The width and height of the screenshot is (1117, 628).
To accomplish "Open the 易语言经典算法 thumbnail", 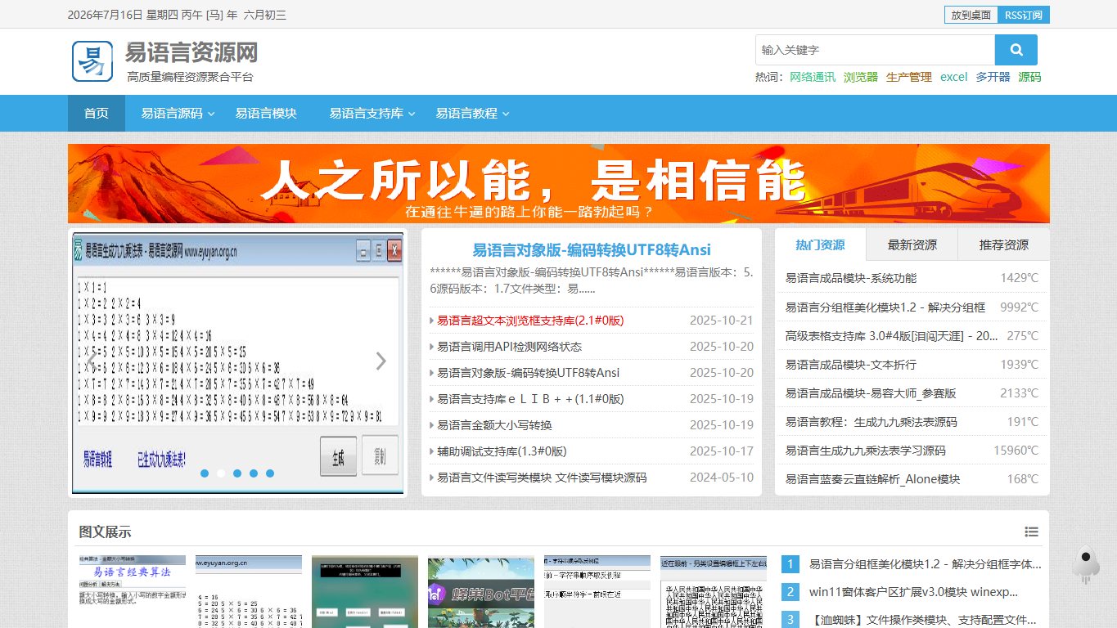I will tap(133, 592).
